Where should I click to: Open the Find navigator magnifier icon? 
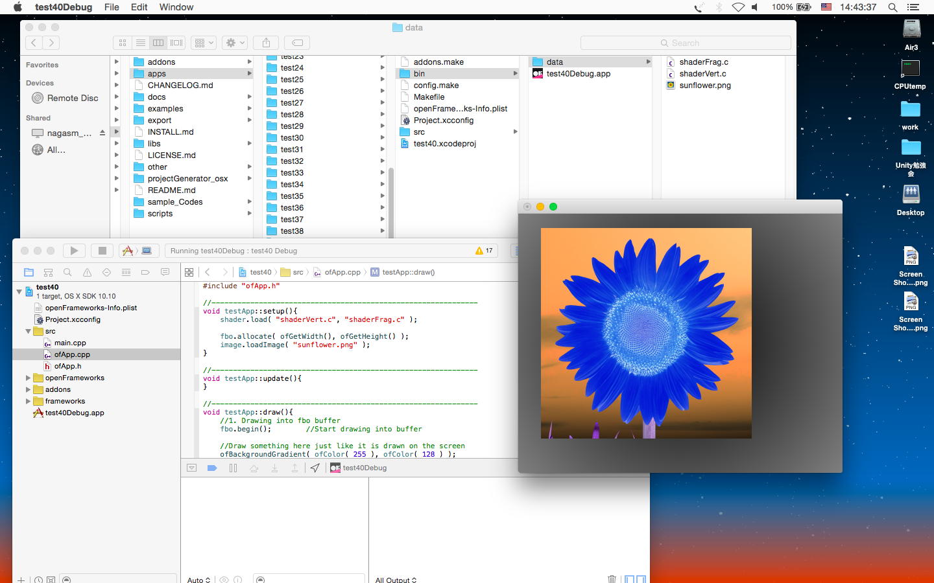pyautogui.click(x=67, y=272)
